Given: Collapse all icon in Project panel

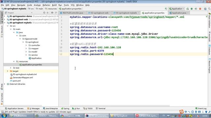Looking at the screenshot, I should [47, 13].
